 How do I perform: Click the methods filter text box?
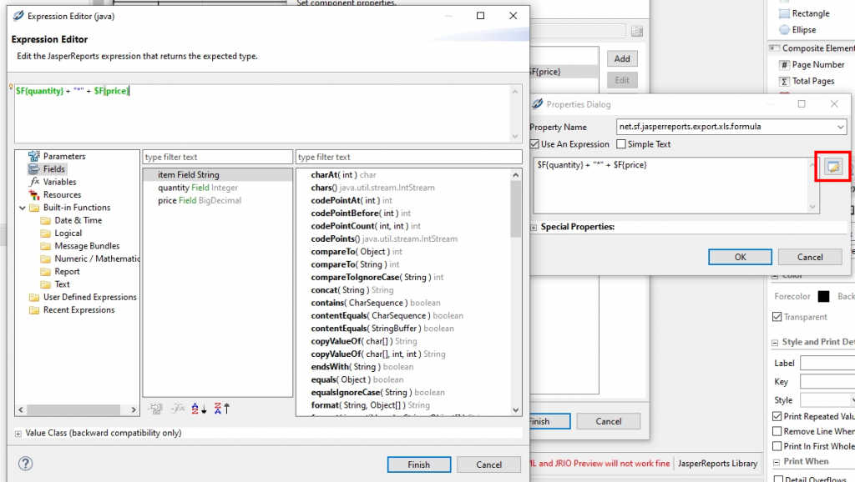coord(409,157)
